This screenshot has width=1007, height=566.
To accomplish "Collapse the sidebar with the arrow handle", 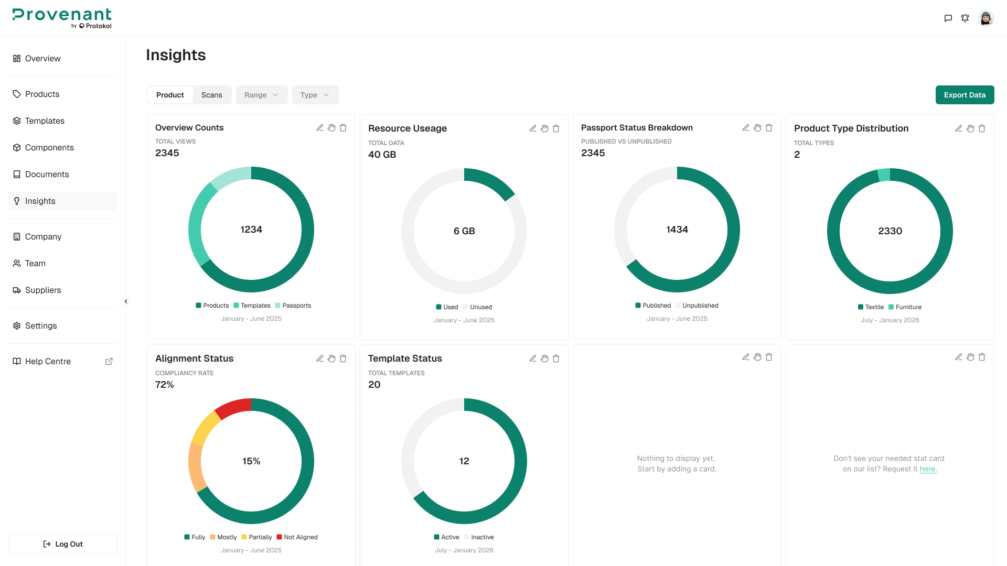I will click(x=126, y=301).
